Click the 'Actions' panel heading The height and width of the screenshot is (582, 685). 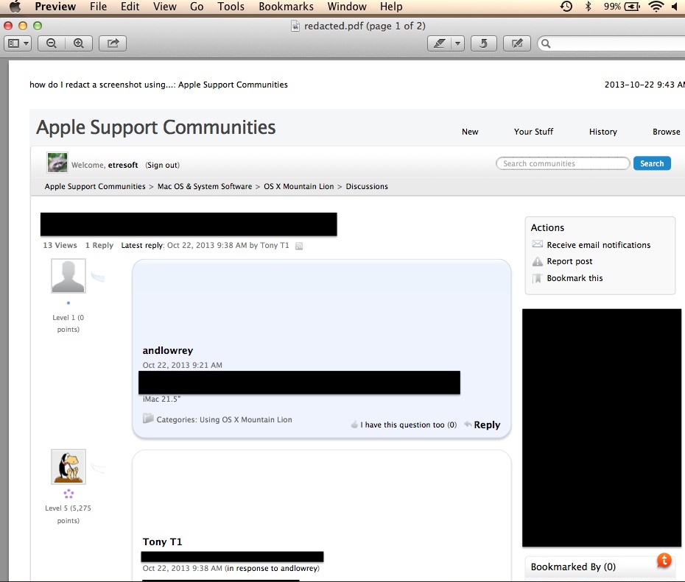point(547,228)
